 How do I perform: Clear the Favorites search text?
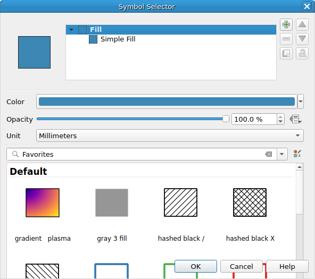coord(268,154)
